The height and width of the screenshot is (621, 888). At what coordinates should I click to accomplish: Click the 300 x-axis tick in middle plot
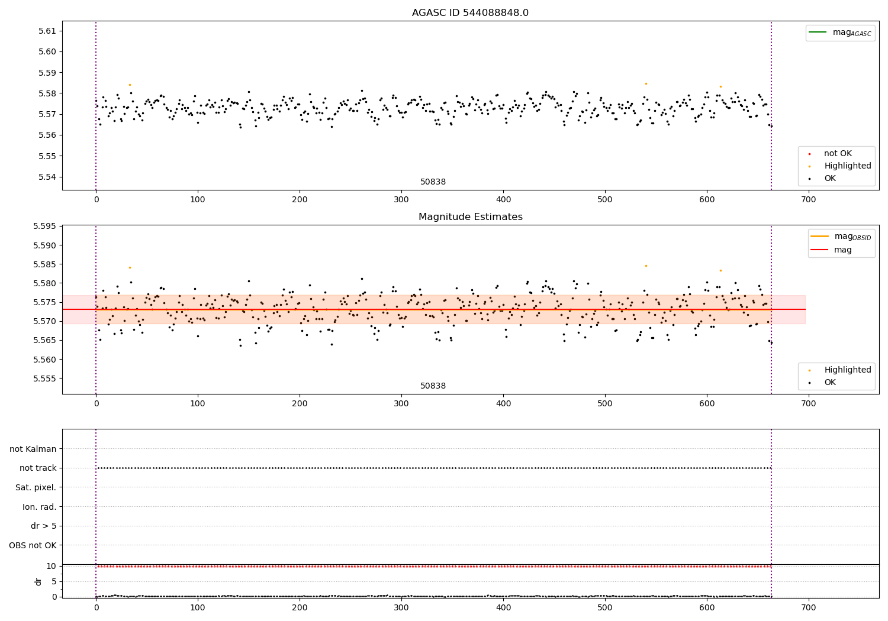tap(401, 404)
